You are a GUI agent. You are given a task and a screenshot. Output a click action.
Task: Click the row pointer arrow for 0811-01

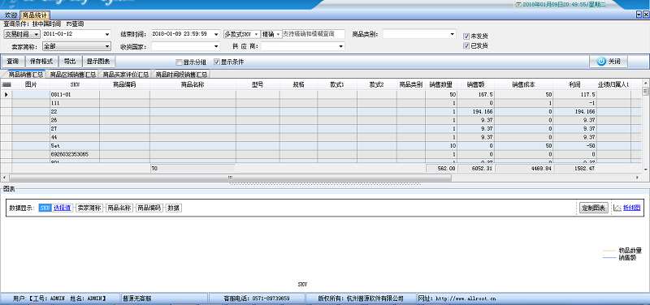click(6, 94)
